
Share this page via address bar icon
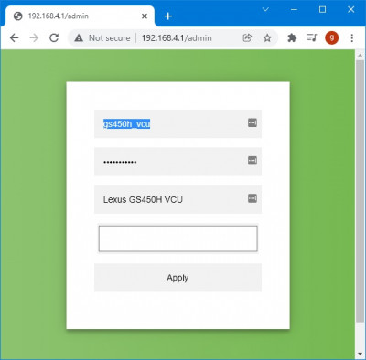click(247, 37)
